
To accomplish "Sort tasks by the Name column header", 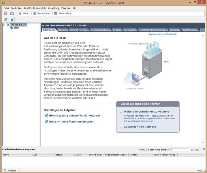I will 17,155.
